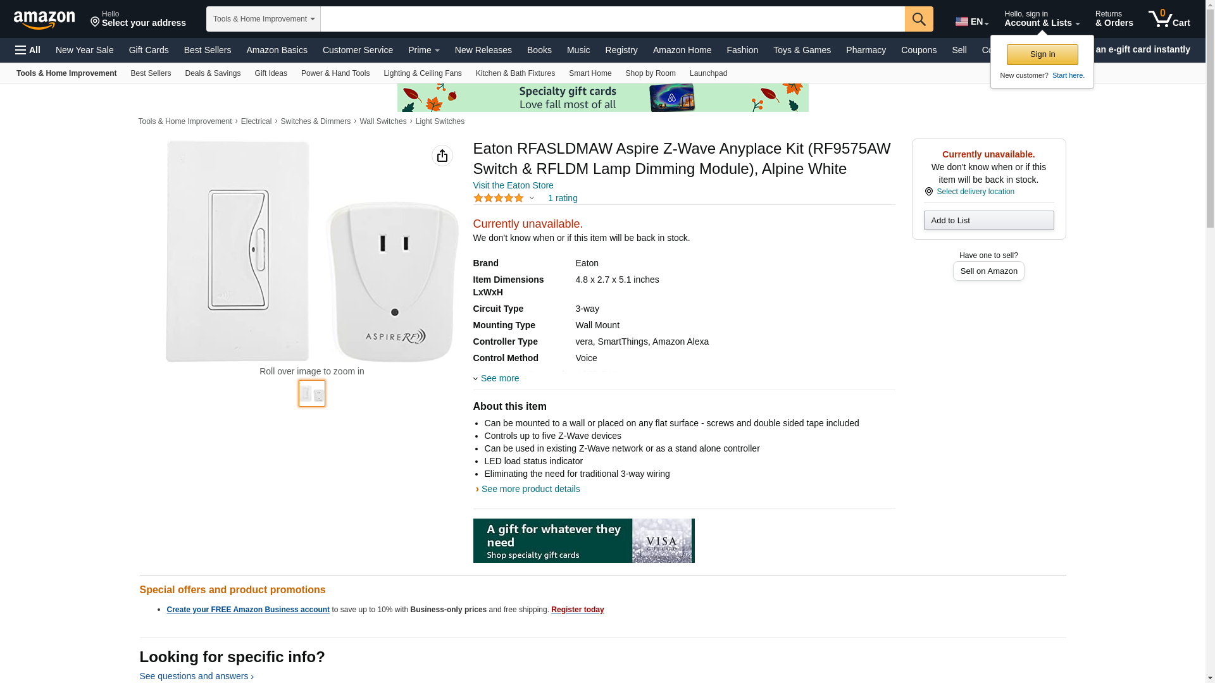Click the EN language flag selector
This screenshot has width=1215, height=683.
point(971,22)
